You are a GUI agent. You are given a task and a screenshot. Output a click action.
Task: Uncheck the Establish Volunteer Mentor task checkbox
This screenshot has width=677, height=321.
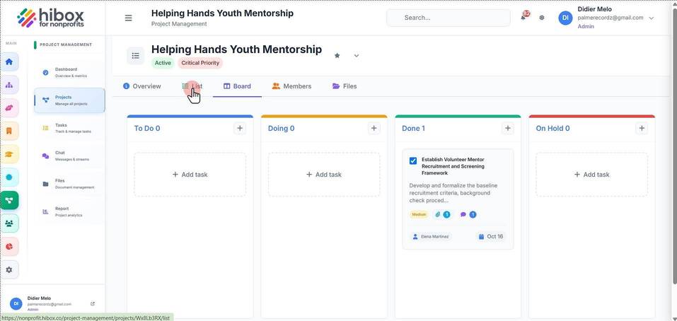(413, 160)
